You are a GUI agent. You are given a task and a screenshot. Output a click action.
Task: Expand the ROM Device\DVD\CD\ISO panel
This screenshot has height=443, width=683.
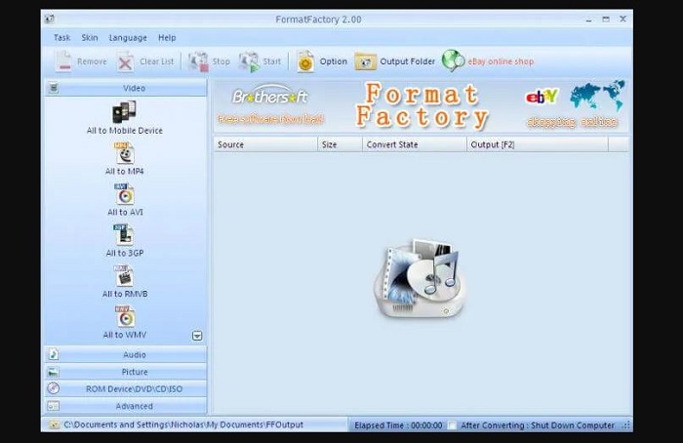(x=126, y=389)
